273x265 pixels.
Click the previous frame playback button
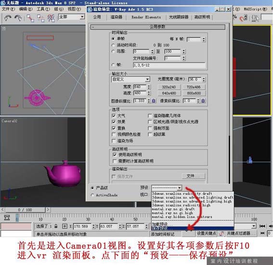pos(271,226)
